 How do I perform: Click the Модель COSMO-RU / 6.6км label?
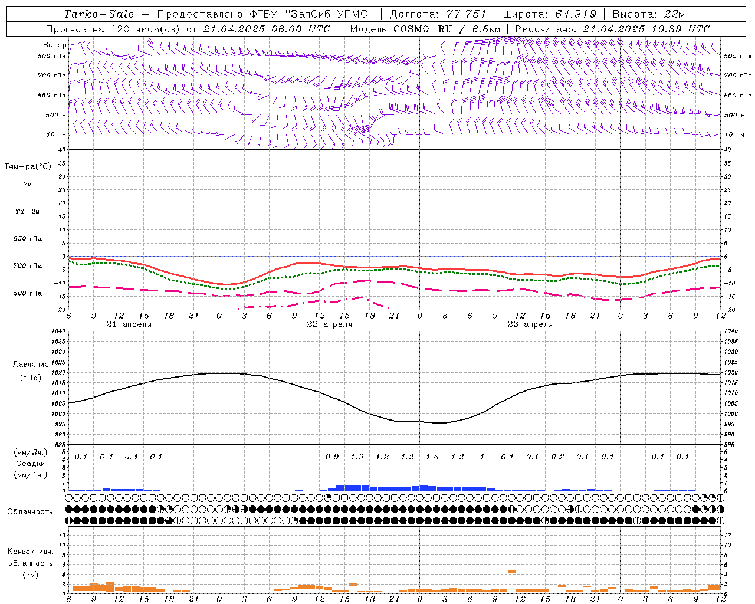[425, 29]
